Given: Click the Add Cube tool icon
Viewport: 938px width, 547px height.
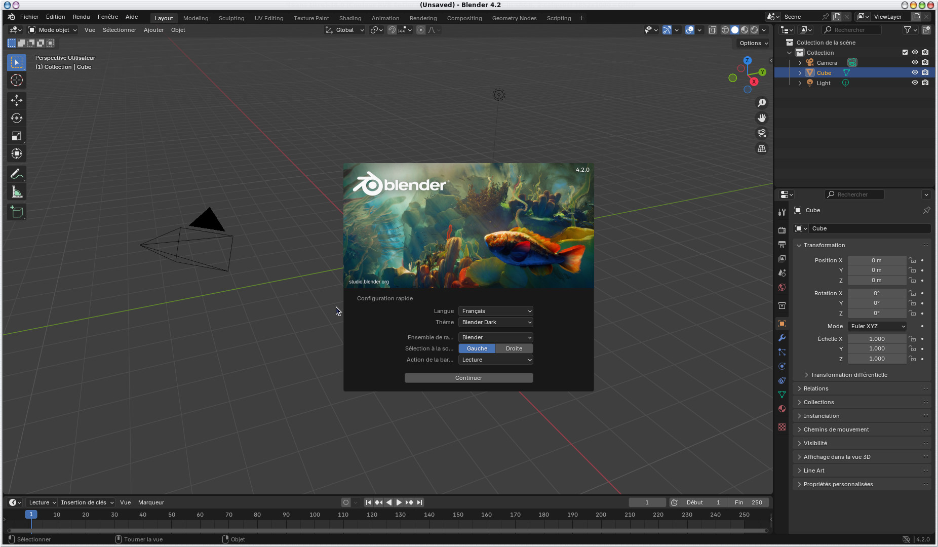Looking at the screenshot, I should 17,212.
